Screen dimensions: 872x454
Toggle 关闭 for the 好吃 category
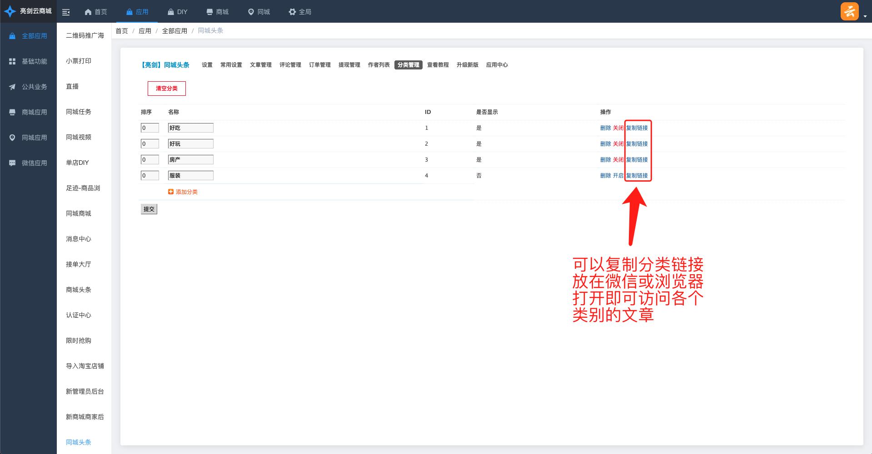(x=618, y=128)
